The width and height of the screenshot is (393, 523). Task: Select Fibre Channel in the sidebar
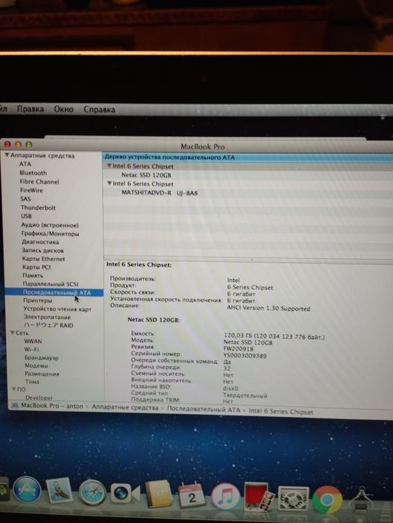(x=40, y=182)
